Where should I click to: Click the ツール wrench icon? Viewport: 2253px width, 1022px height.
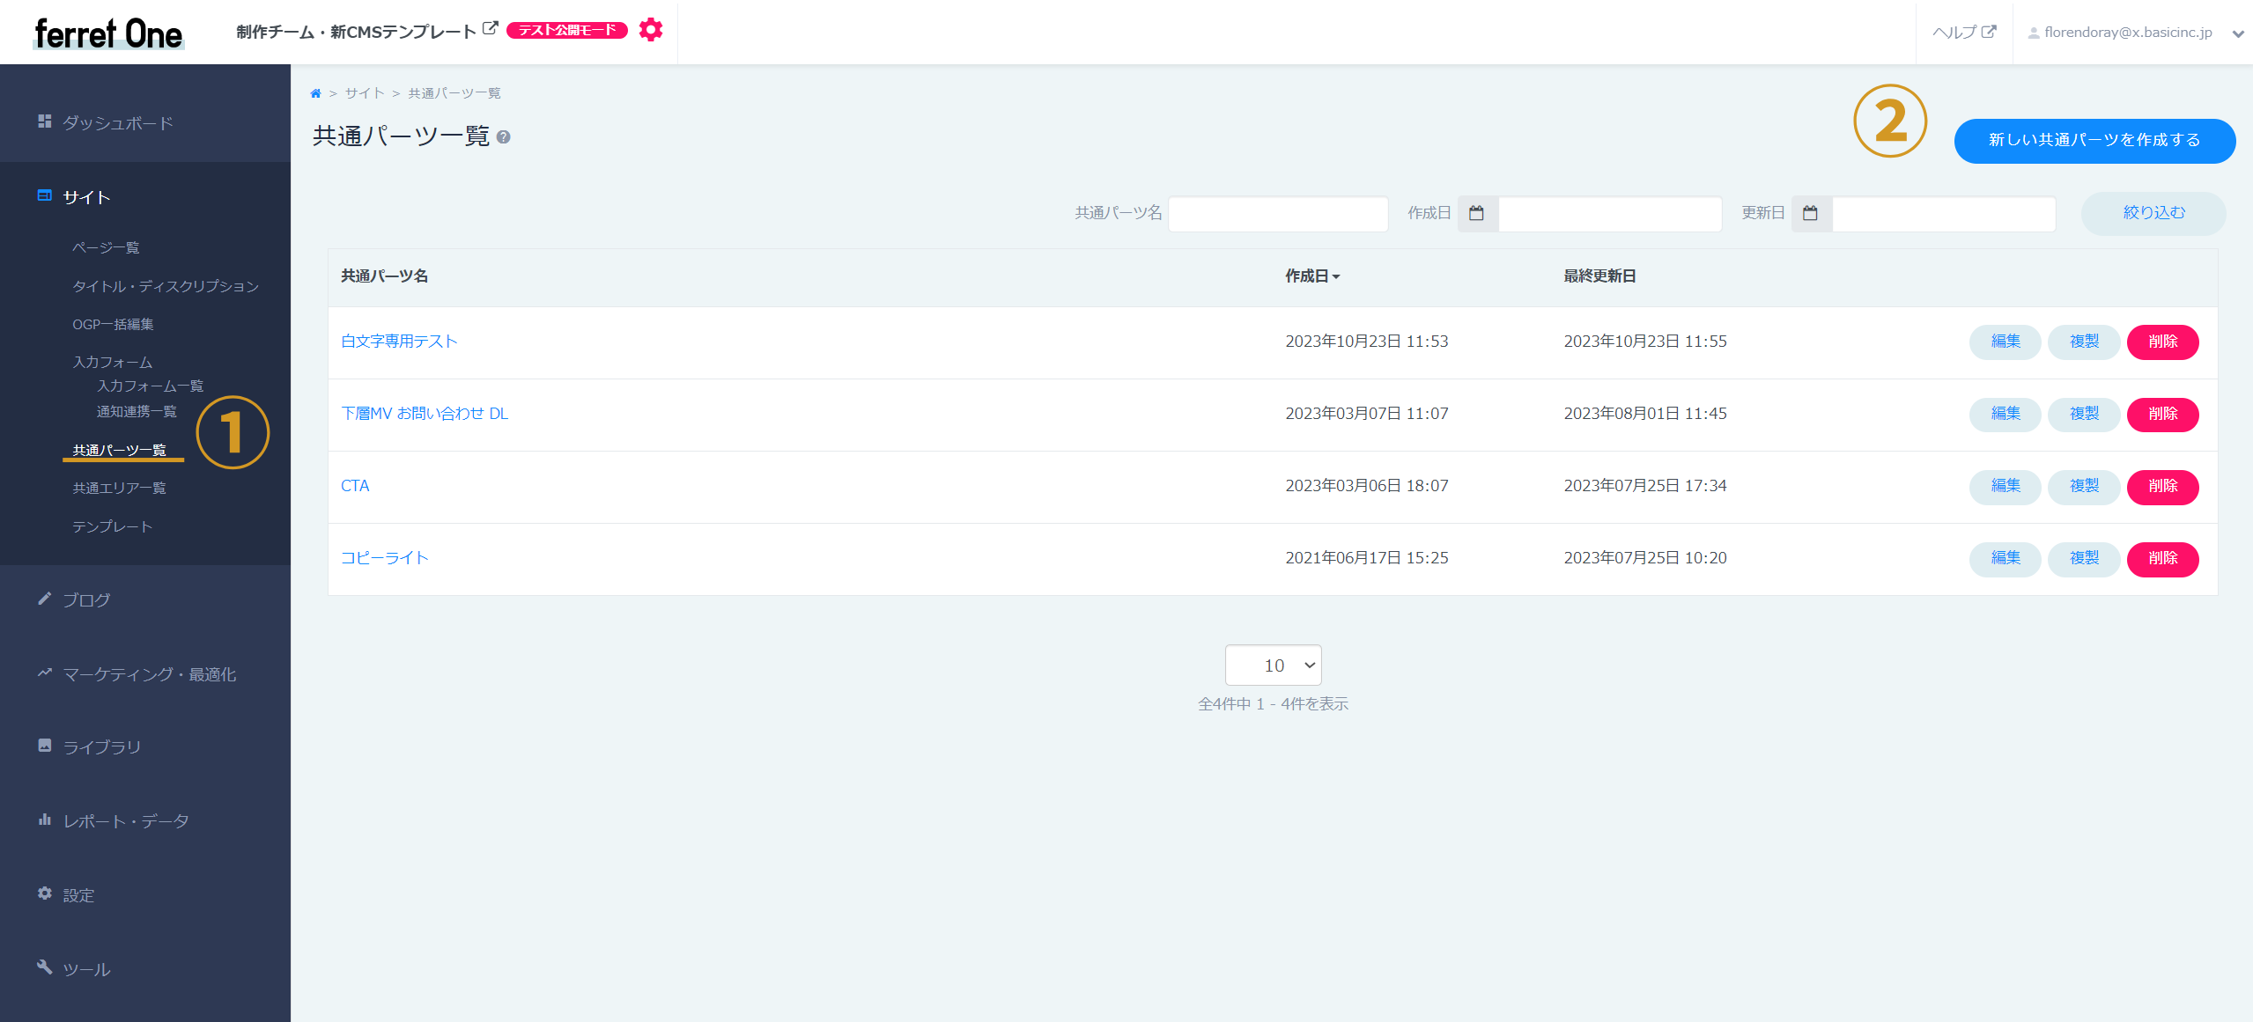point(45,967)
